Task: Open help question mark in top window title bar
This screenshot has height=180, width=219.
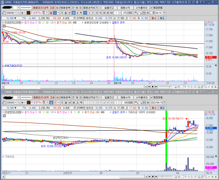Action: point(204,2)
